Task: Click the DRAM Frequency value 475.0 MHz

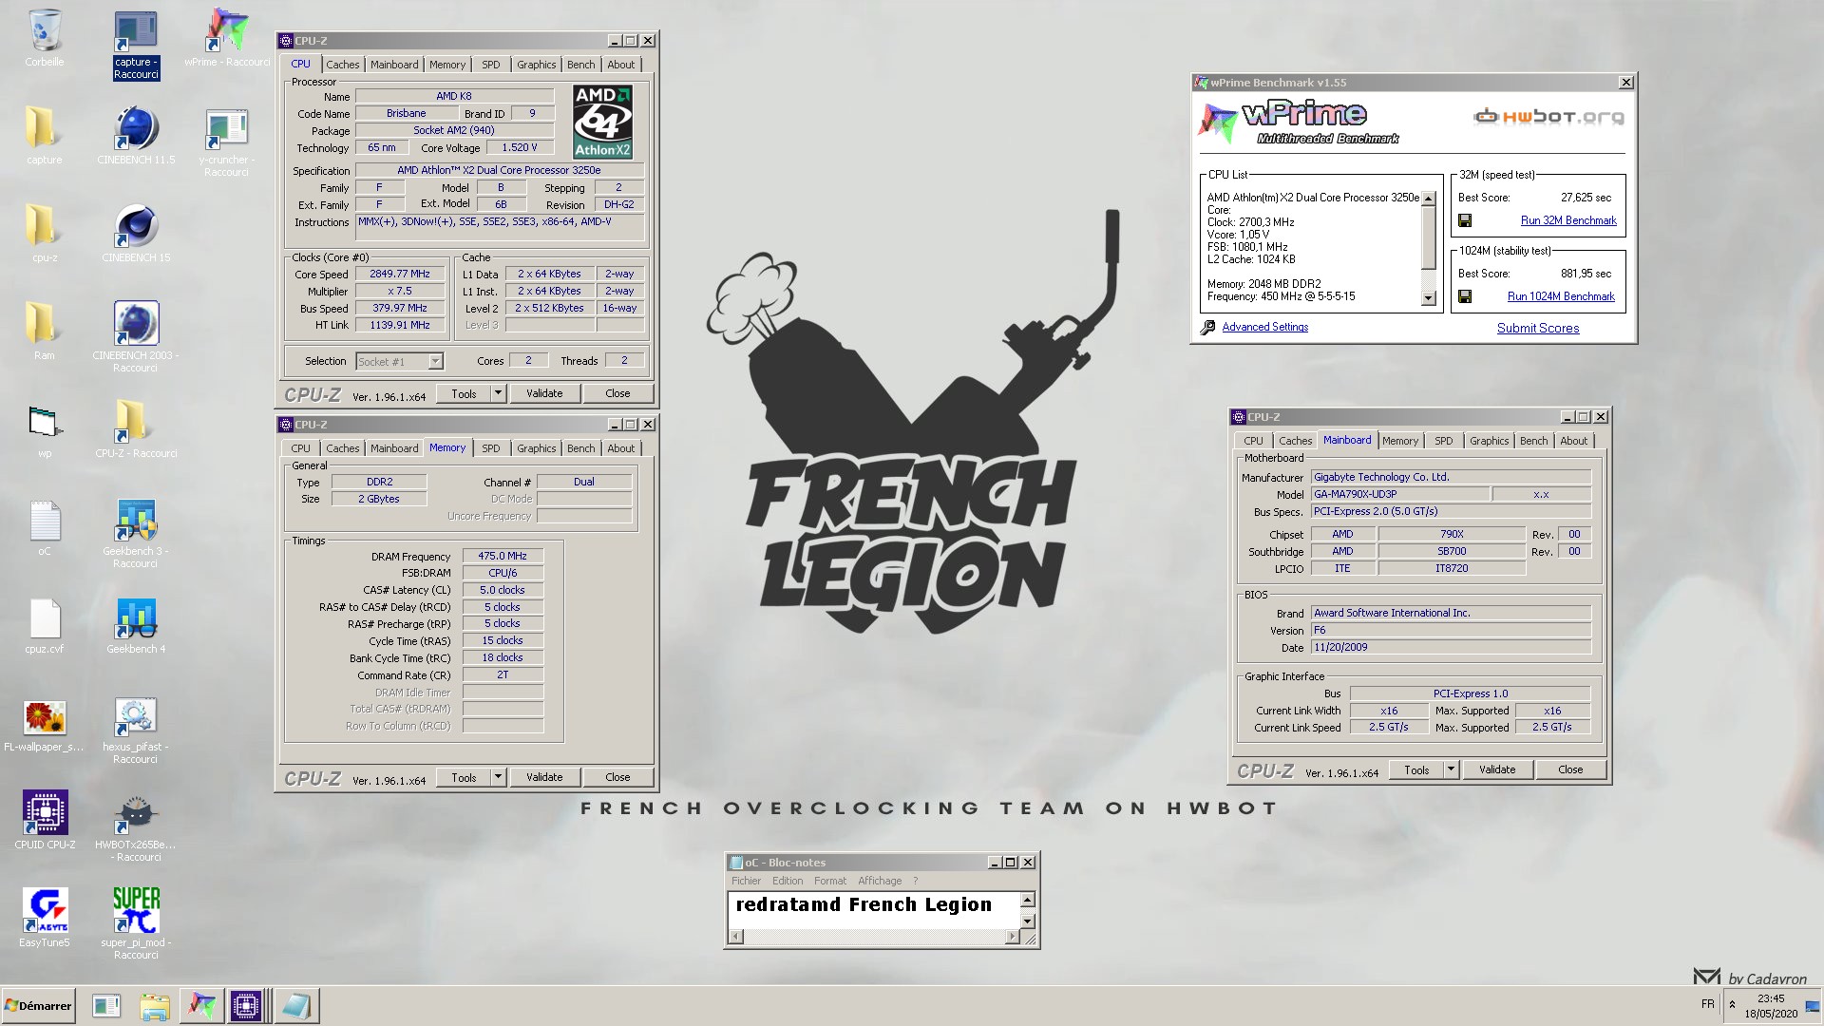Action: (x=503, y=556)
